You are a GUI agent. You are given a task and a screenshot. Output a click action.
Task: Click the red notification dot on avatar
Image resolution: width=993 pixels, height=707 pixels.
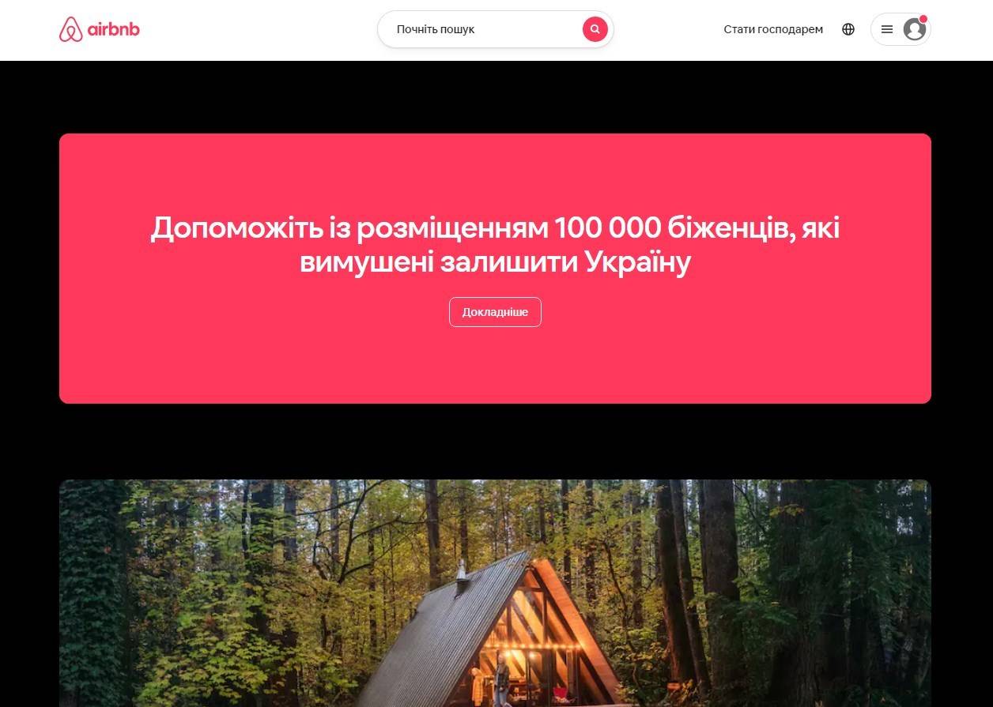tap(923, 18)
